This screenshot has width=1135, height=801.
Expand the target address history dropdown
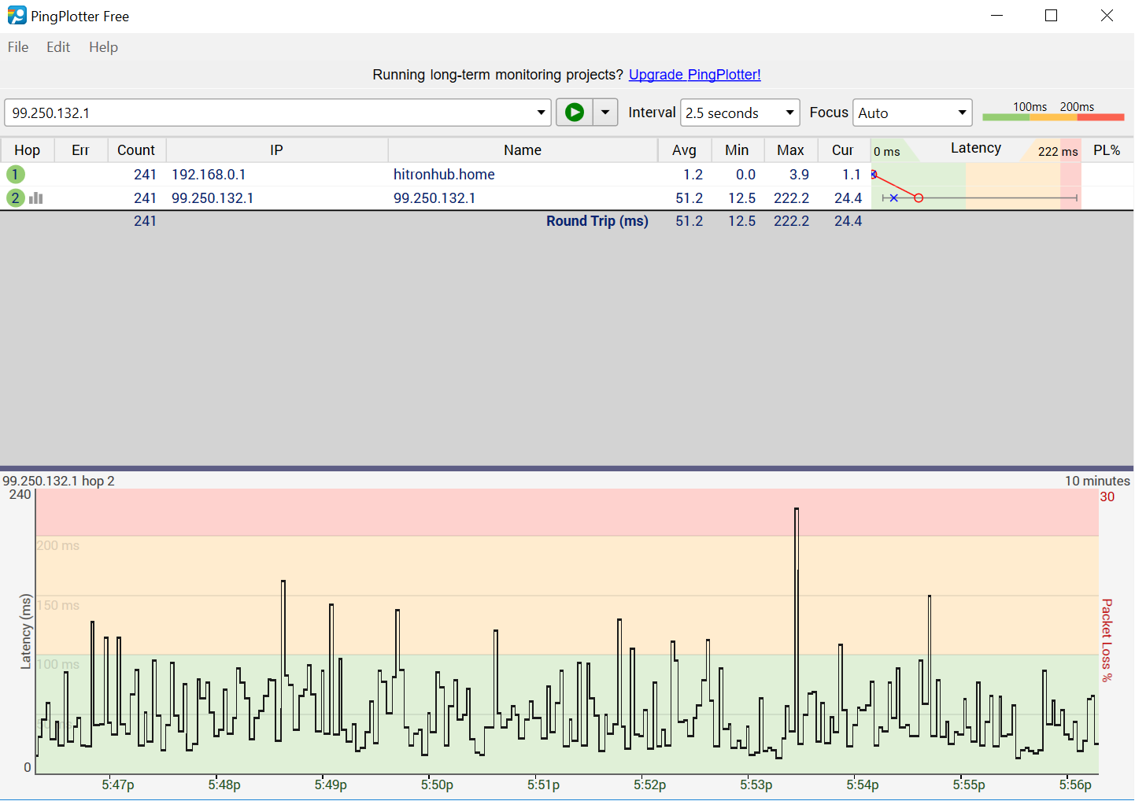click(541, 113)
